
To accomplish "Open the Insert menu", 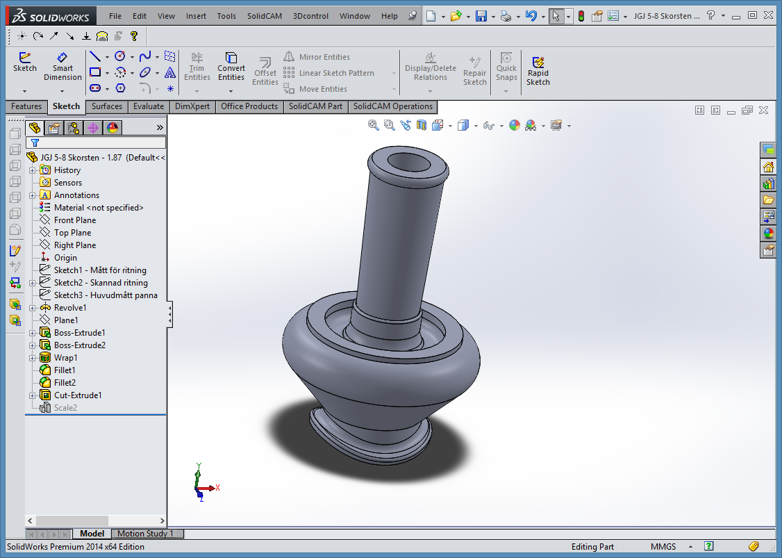I will [x=196, y=16].
